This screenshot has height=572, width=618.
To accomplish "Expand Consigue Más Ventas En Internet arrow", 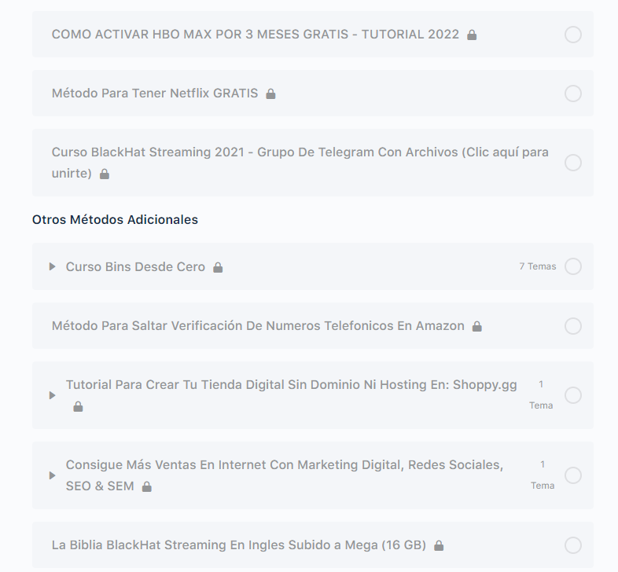I will 52,475.
